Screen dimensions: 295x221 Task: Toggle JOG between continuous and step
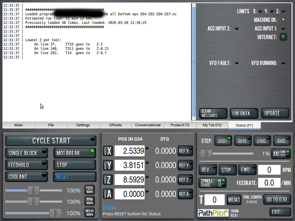tap(281, 154)
